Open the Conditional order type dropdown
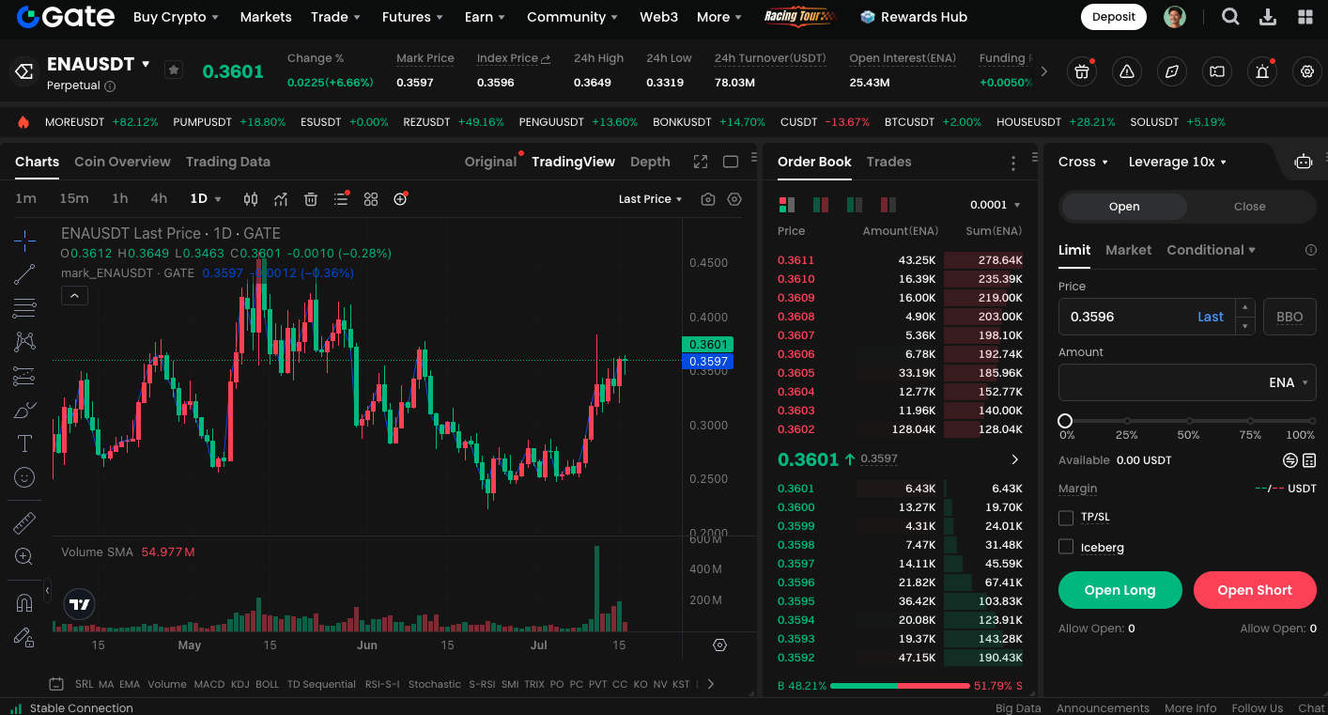 click(1211, 250)
